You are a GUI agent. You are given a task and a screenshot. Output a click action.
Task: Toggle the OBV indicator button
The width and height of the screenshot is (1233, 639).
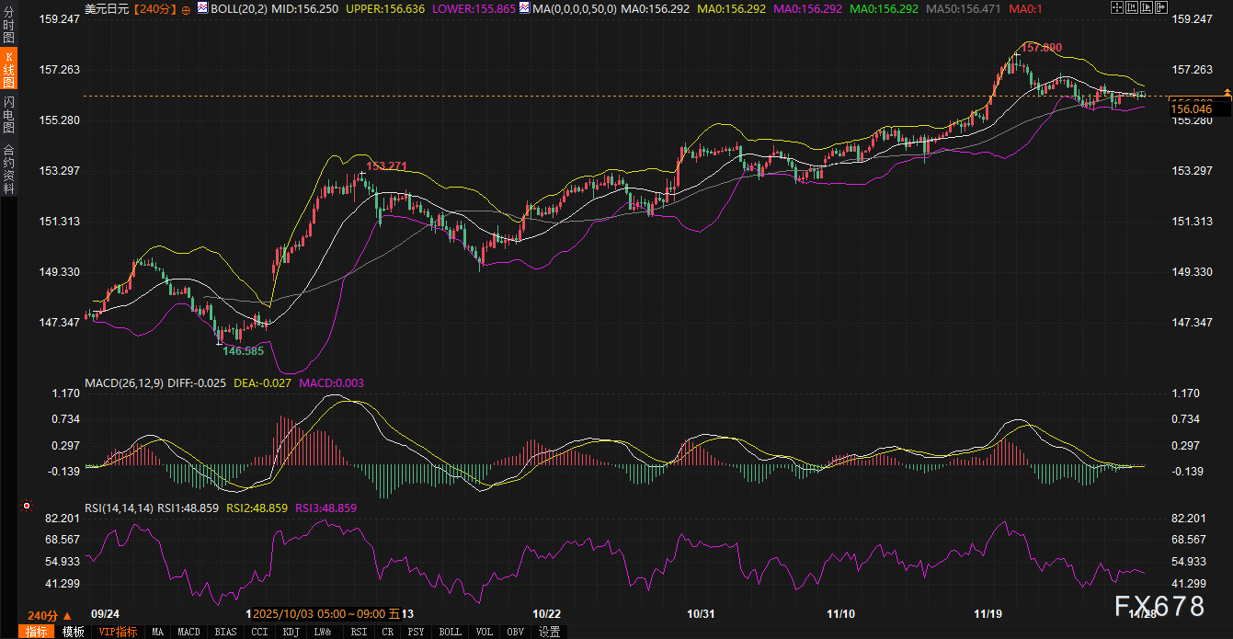(515, 632)
